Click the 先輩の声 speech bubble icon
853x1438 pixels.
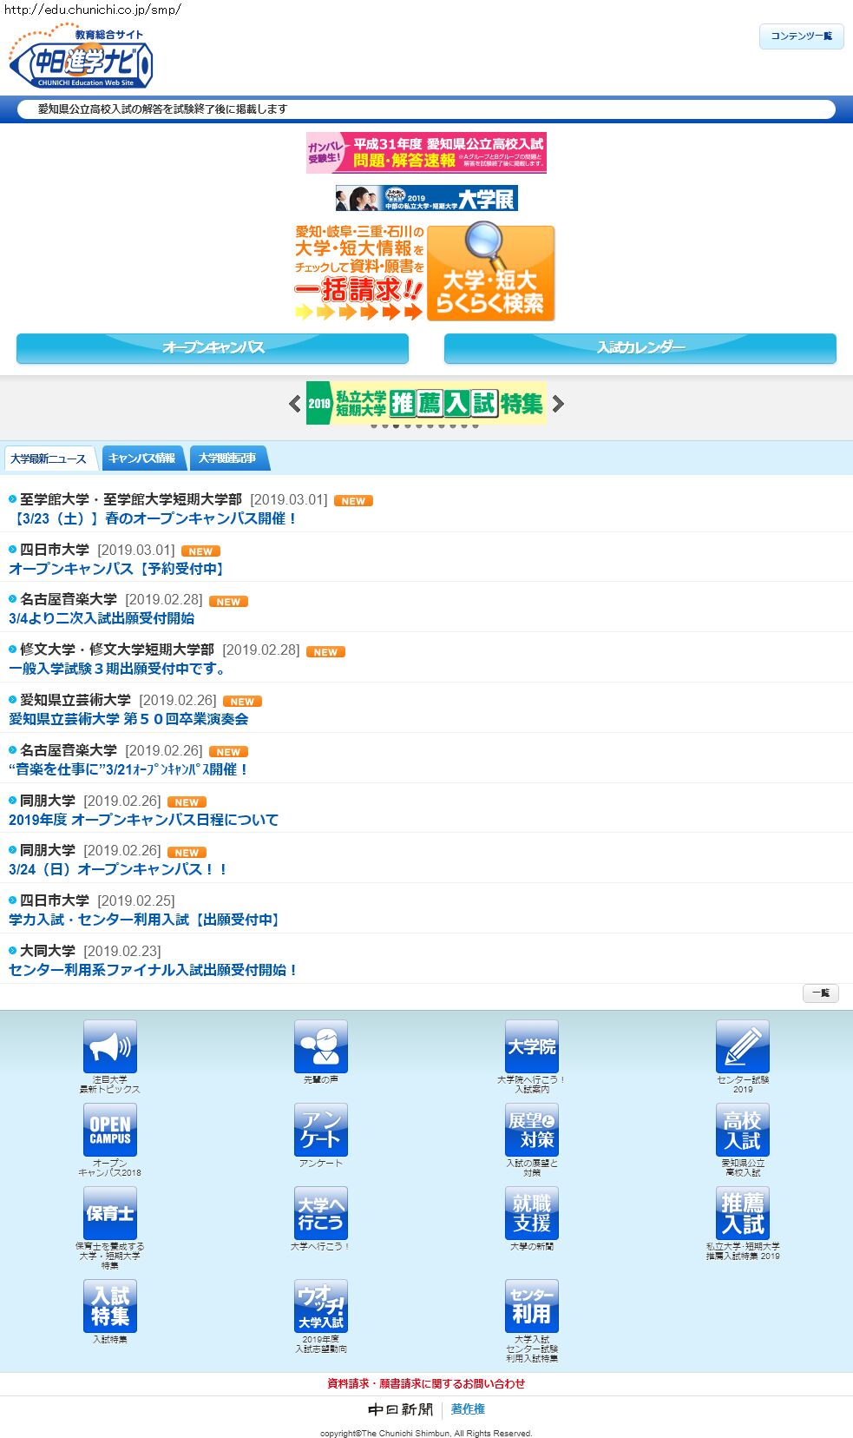click(x=320, y=1046)
